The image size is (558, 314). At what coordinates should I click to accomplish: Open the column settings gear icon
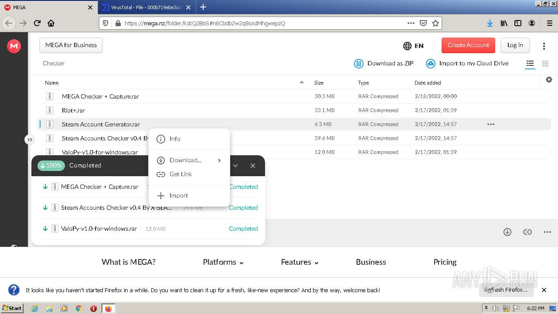point(549,79)
